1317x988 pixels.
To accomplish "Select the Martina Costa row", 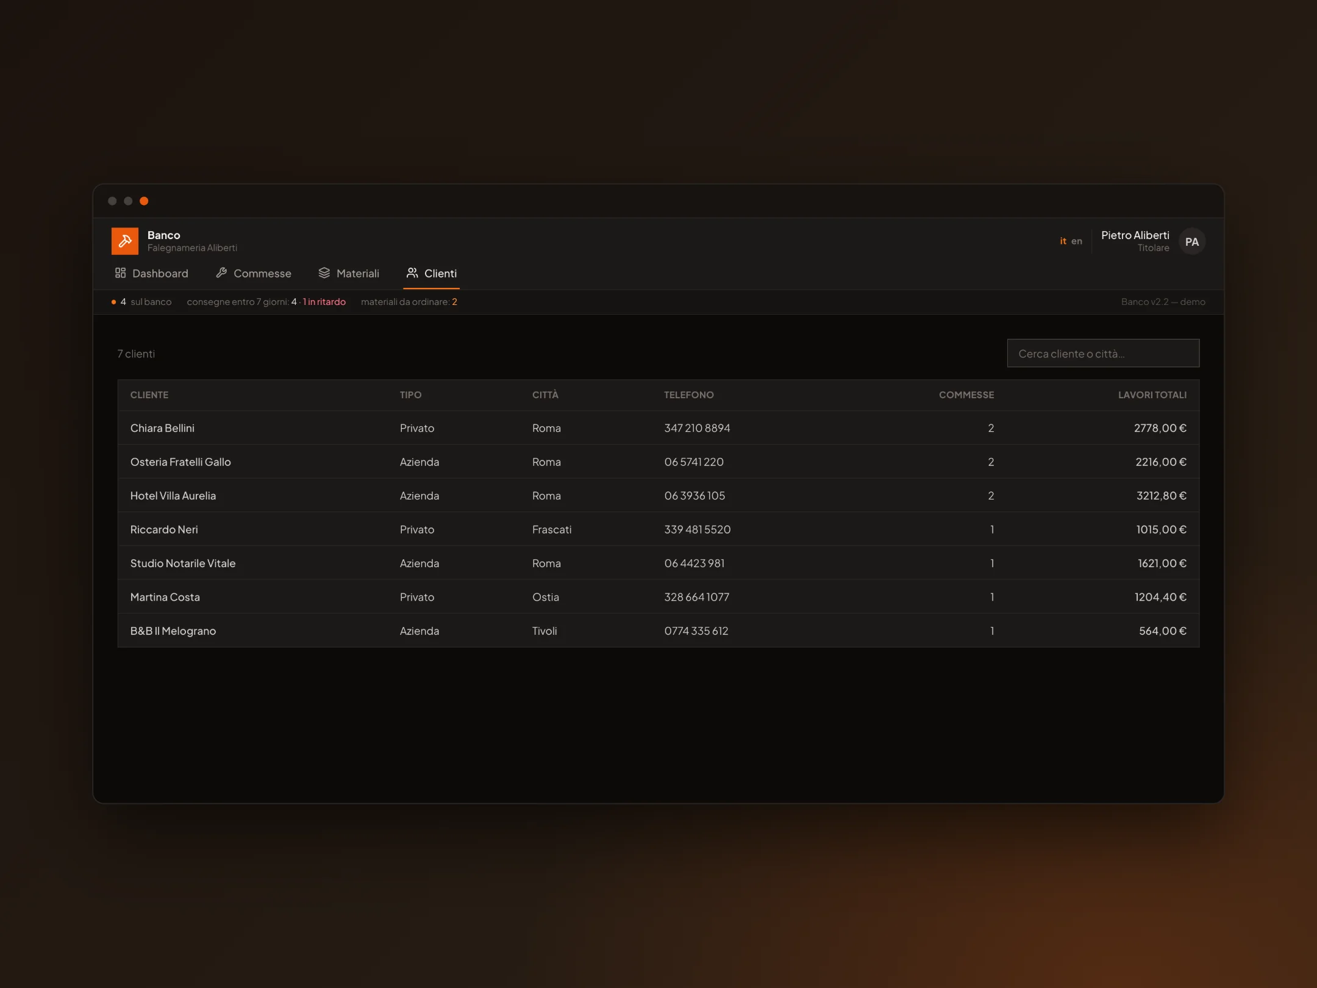I will point(659,597).
